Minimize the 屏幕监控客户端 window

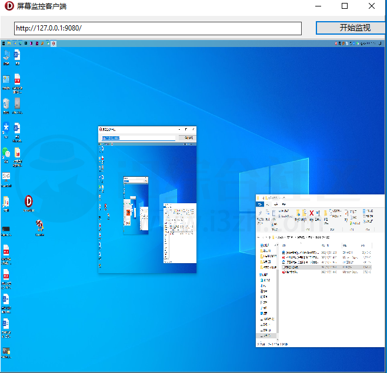point(318,6)
